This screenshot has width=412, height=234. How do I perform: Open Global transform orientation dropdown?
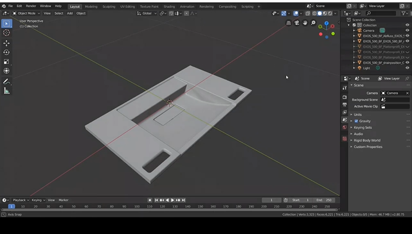click(x=146, y=14)
